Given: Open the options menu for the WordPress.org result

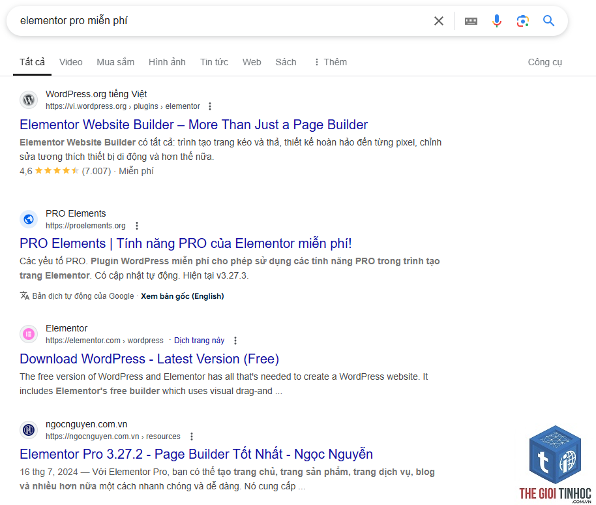Looking at the screenshot, I should (210, 106).
